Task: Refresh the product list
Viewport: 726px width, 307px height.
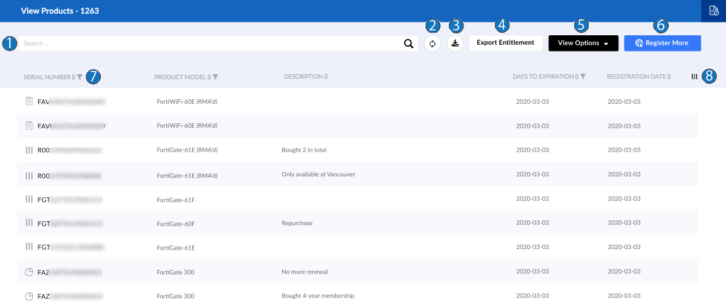Action: 433,43
